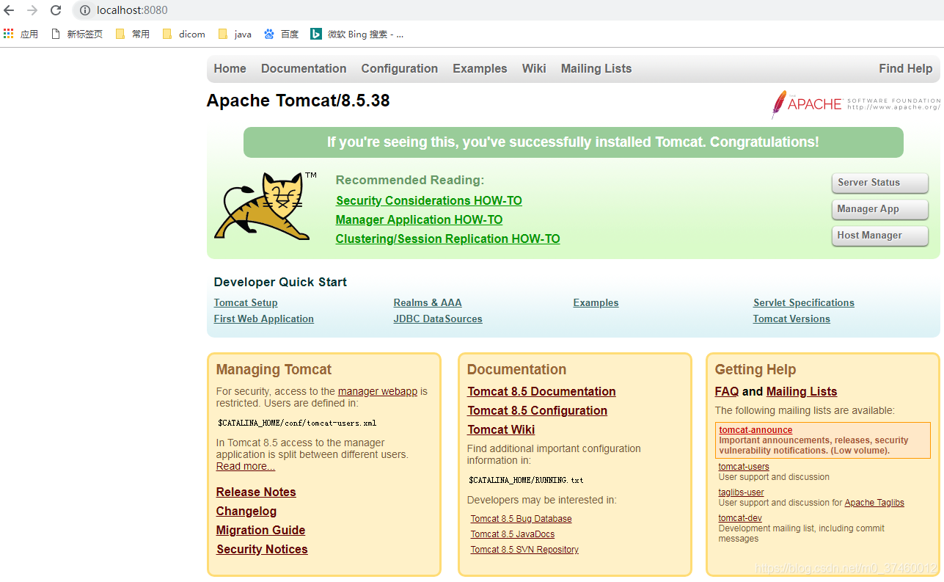Open Mailing Lists link under Getting Help
This screenshot has width=944, height=582.
click(x=802, y=391)
